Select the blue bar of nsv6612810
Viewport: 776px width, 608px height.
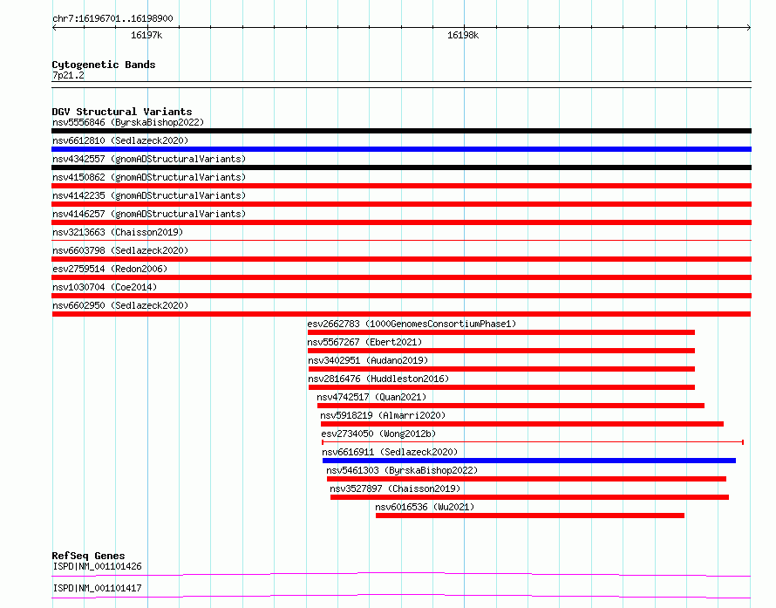tap(401, 149)
